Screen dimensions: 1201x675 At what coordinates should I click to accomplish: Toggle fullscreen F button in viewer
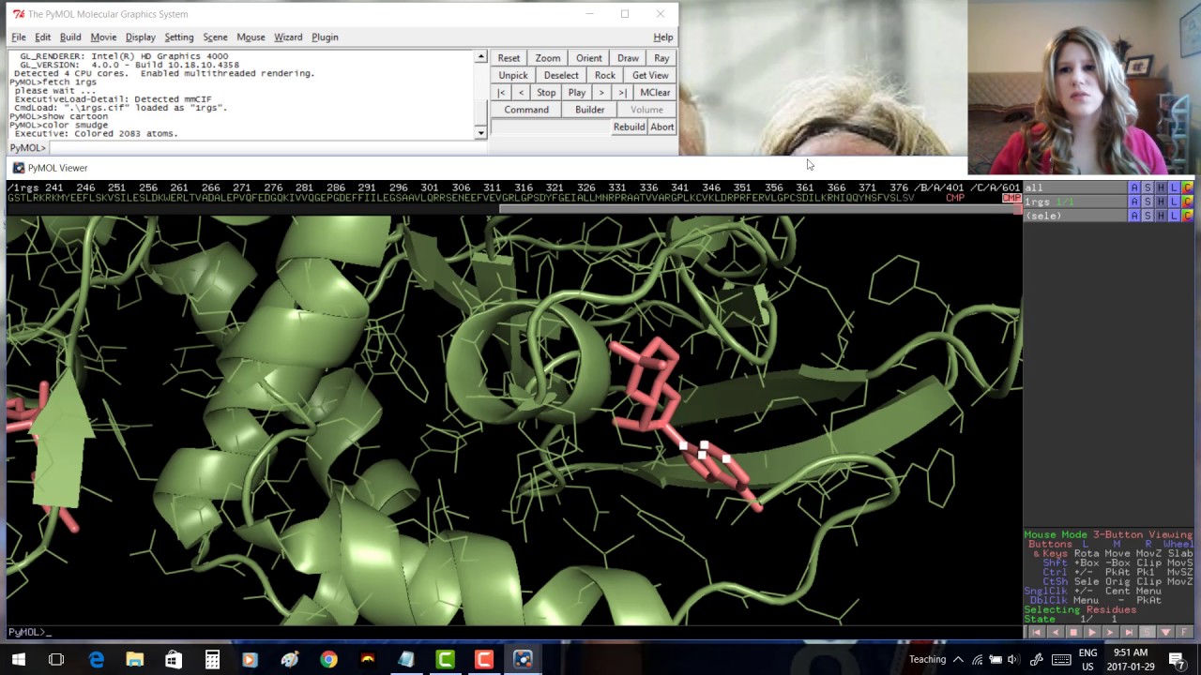(x=1183, y=633)
